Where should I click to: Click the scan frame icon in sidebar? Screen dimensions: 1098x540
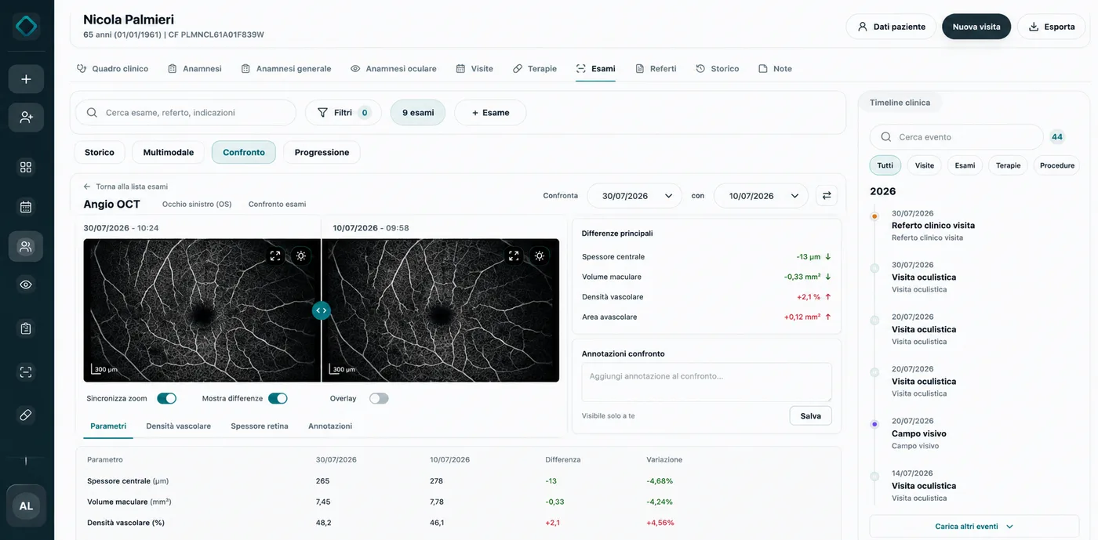26,372
